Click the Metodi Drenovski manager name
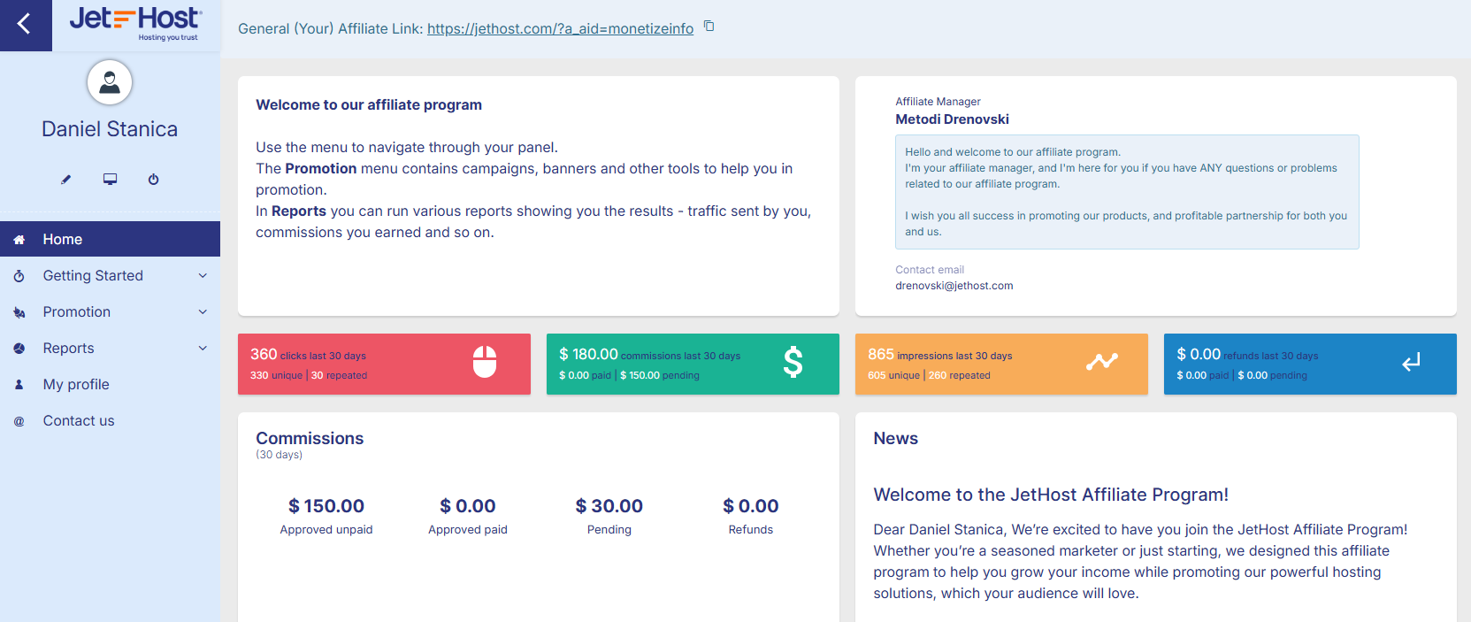 click(x=952, y=119)
